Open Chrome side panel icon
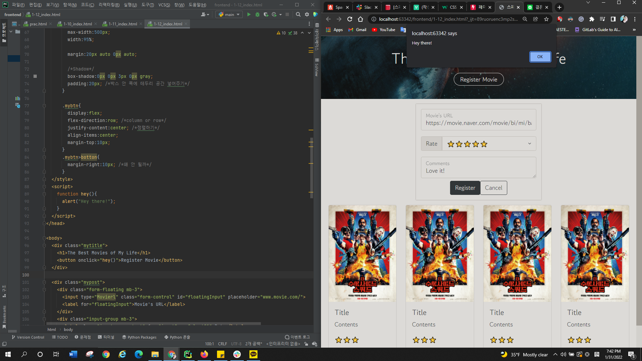The image size is (642, 361). 613,19
